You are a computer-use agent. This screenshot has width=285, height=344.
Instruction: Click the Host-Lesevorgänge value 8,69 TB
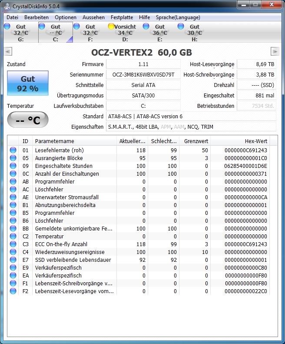[x=256, y=64]
